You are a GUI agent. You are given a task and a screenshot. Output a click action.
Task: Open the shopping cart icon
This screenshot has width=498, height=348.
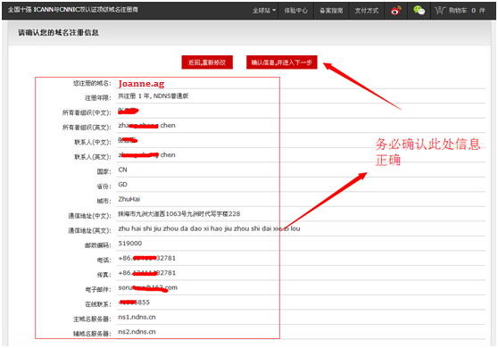tap(440, 11)
